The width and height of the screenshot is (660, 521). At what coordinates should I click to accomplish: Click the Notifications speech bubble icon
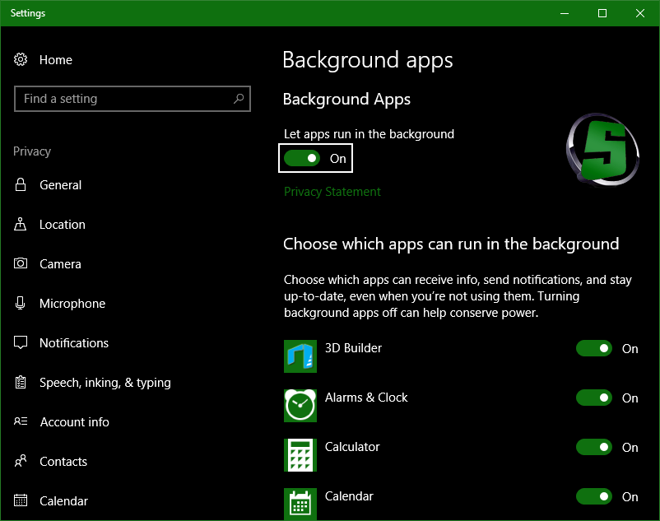[x=21, y=342]
